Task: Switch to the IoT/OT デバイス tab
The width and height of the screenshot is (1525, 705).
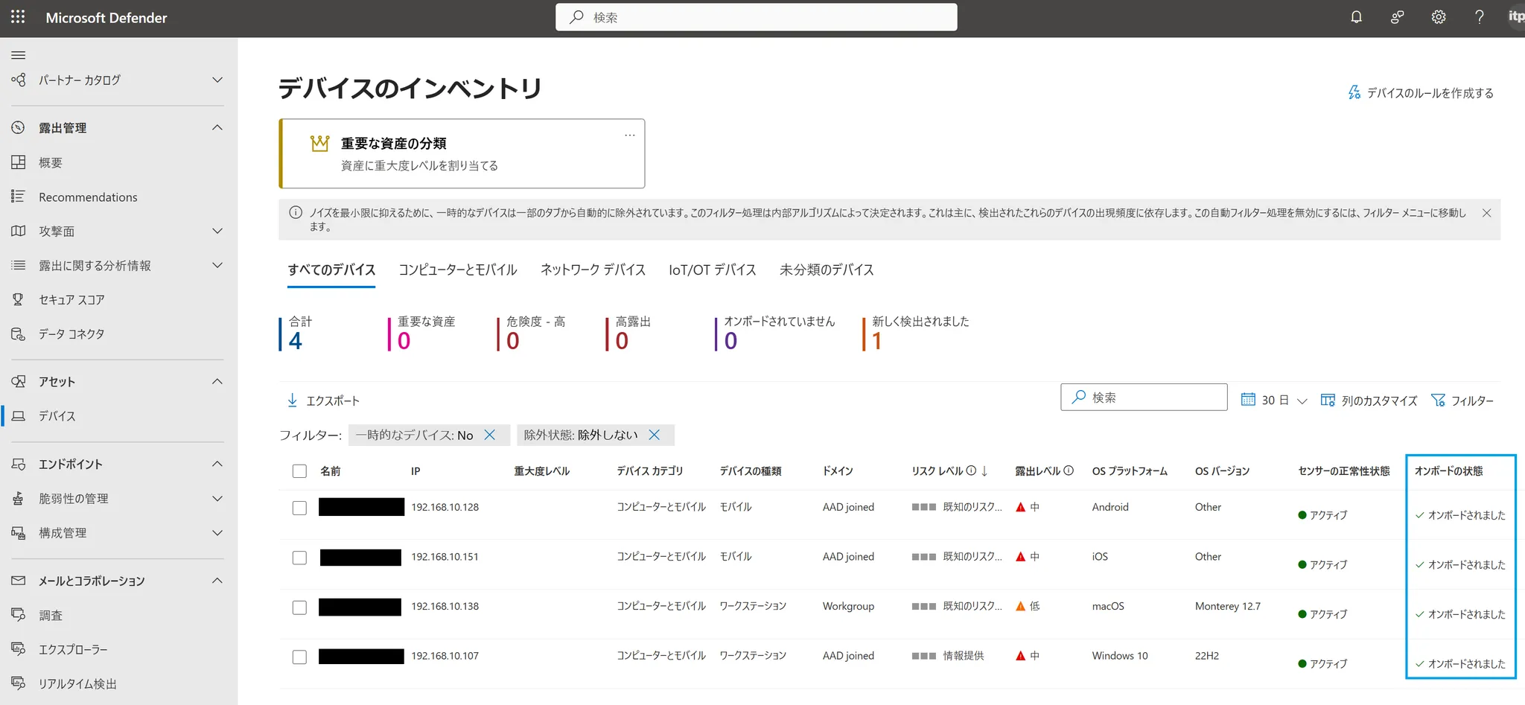Action: click(x=712, y=269)
